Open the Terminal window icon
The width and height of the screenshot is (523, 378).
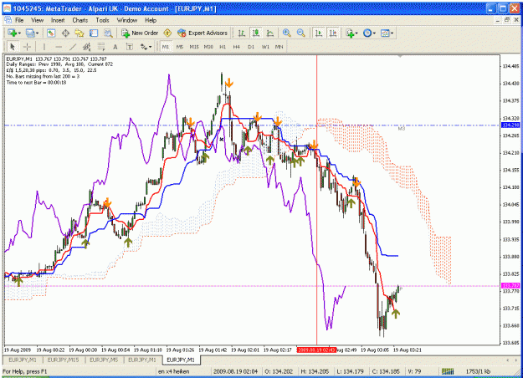[94, 33]
